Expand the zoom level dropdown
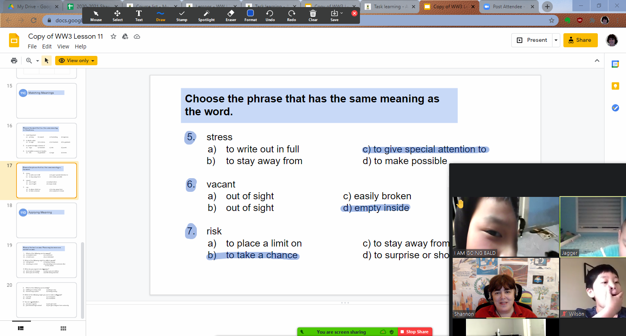The image size is (626, 336). coord(38,61)
